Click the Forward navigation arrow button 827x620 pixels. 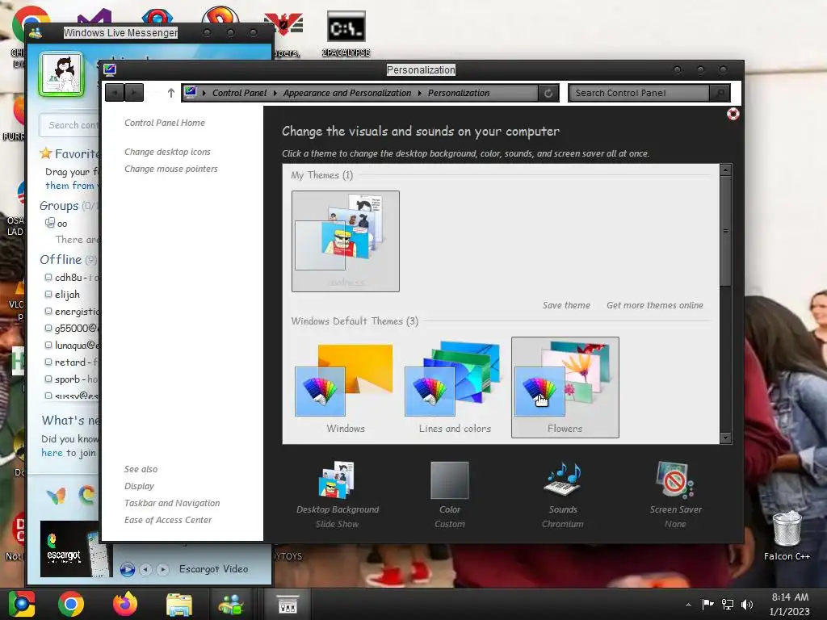134,93
